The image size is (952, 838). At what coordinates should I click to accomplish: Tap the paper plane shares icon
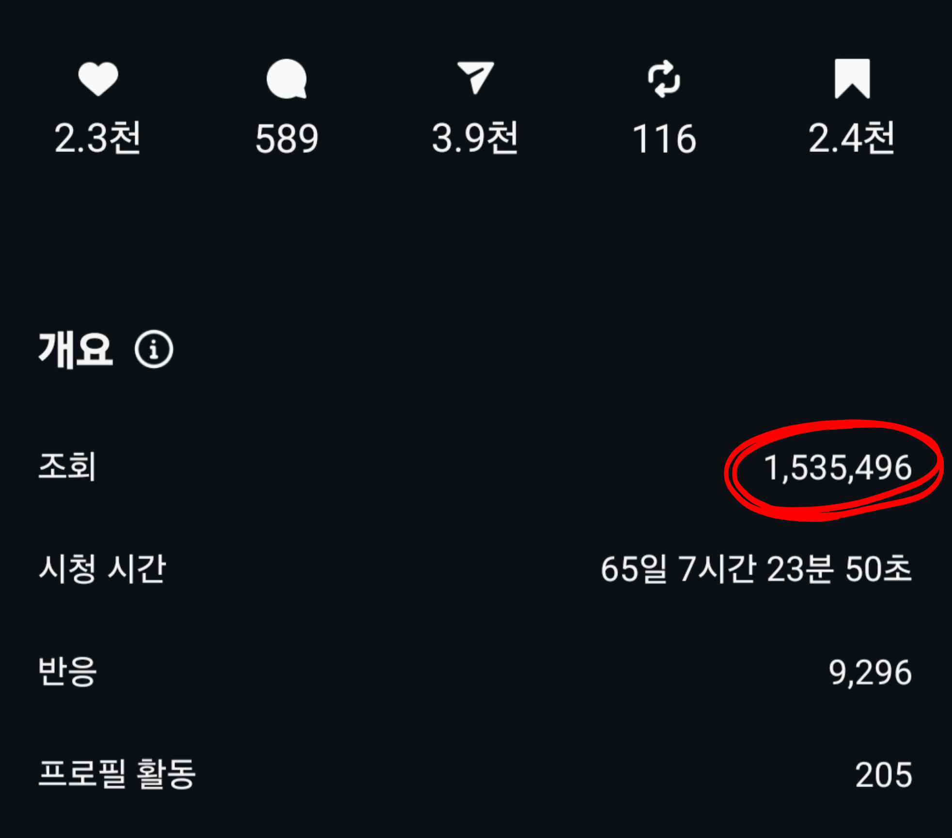(476, 77)
